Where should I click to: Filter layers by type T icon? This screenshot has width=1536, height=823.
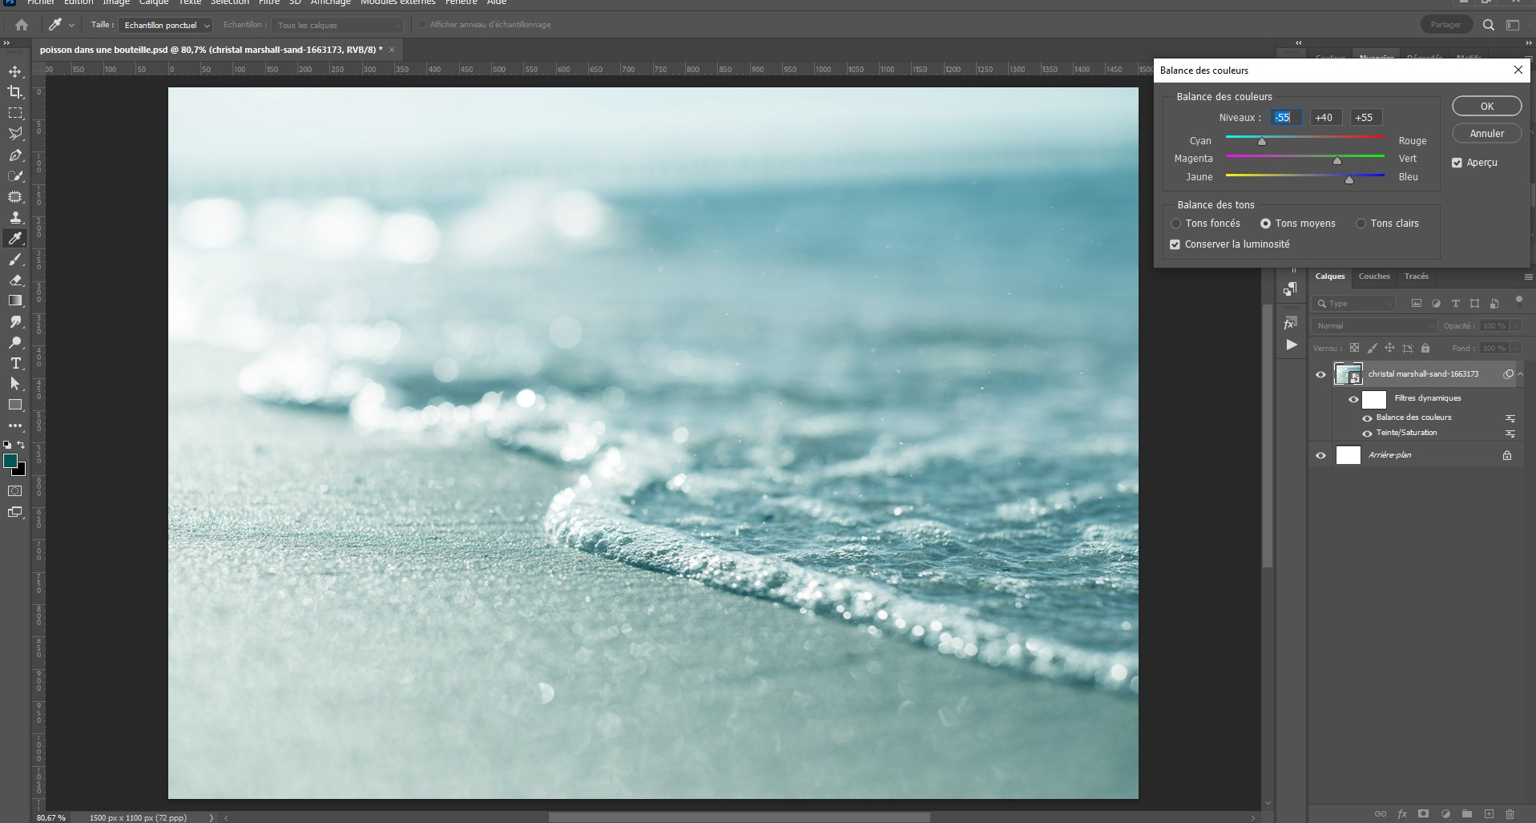(1456, 304)
